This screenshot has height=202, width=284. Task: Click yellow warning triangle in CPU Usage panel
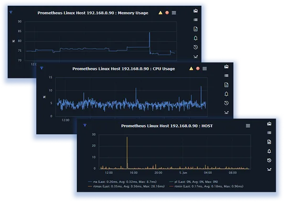point(191,69)
